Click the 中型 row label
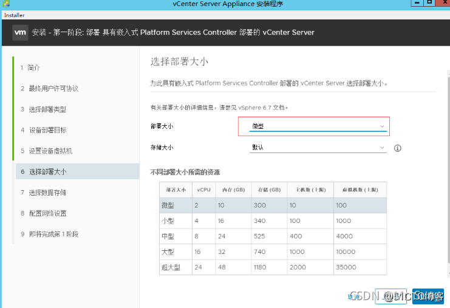This screenshot has height=308, width=450. pyautogui.click(x=168, y=236)
